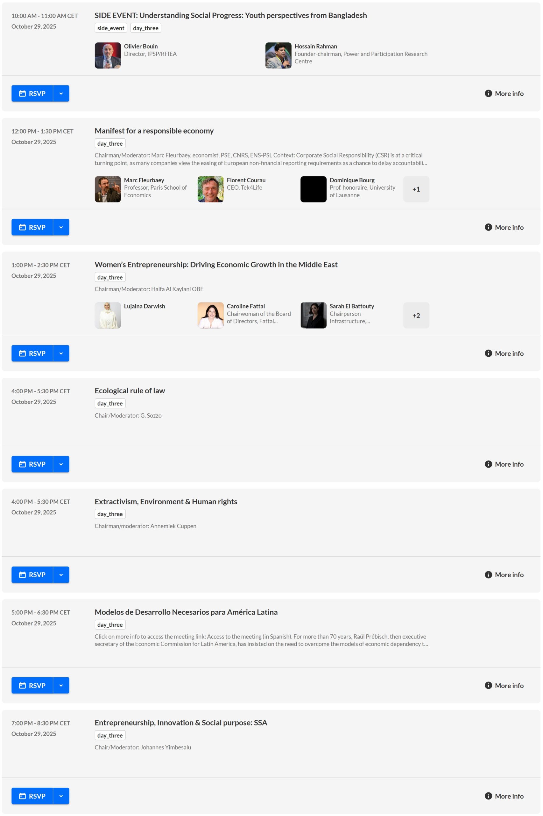Open RSVP dropdown arrow for Women's Entrepreneurship session
This screenshot has width=543, height=816.
coord(61,353)
